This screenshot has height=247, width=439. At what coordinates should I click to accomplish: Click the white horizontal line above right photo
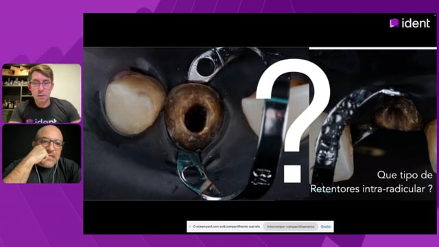pos(372,49)
